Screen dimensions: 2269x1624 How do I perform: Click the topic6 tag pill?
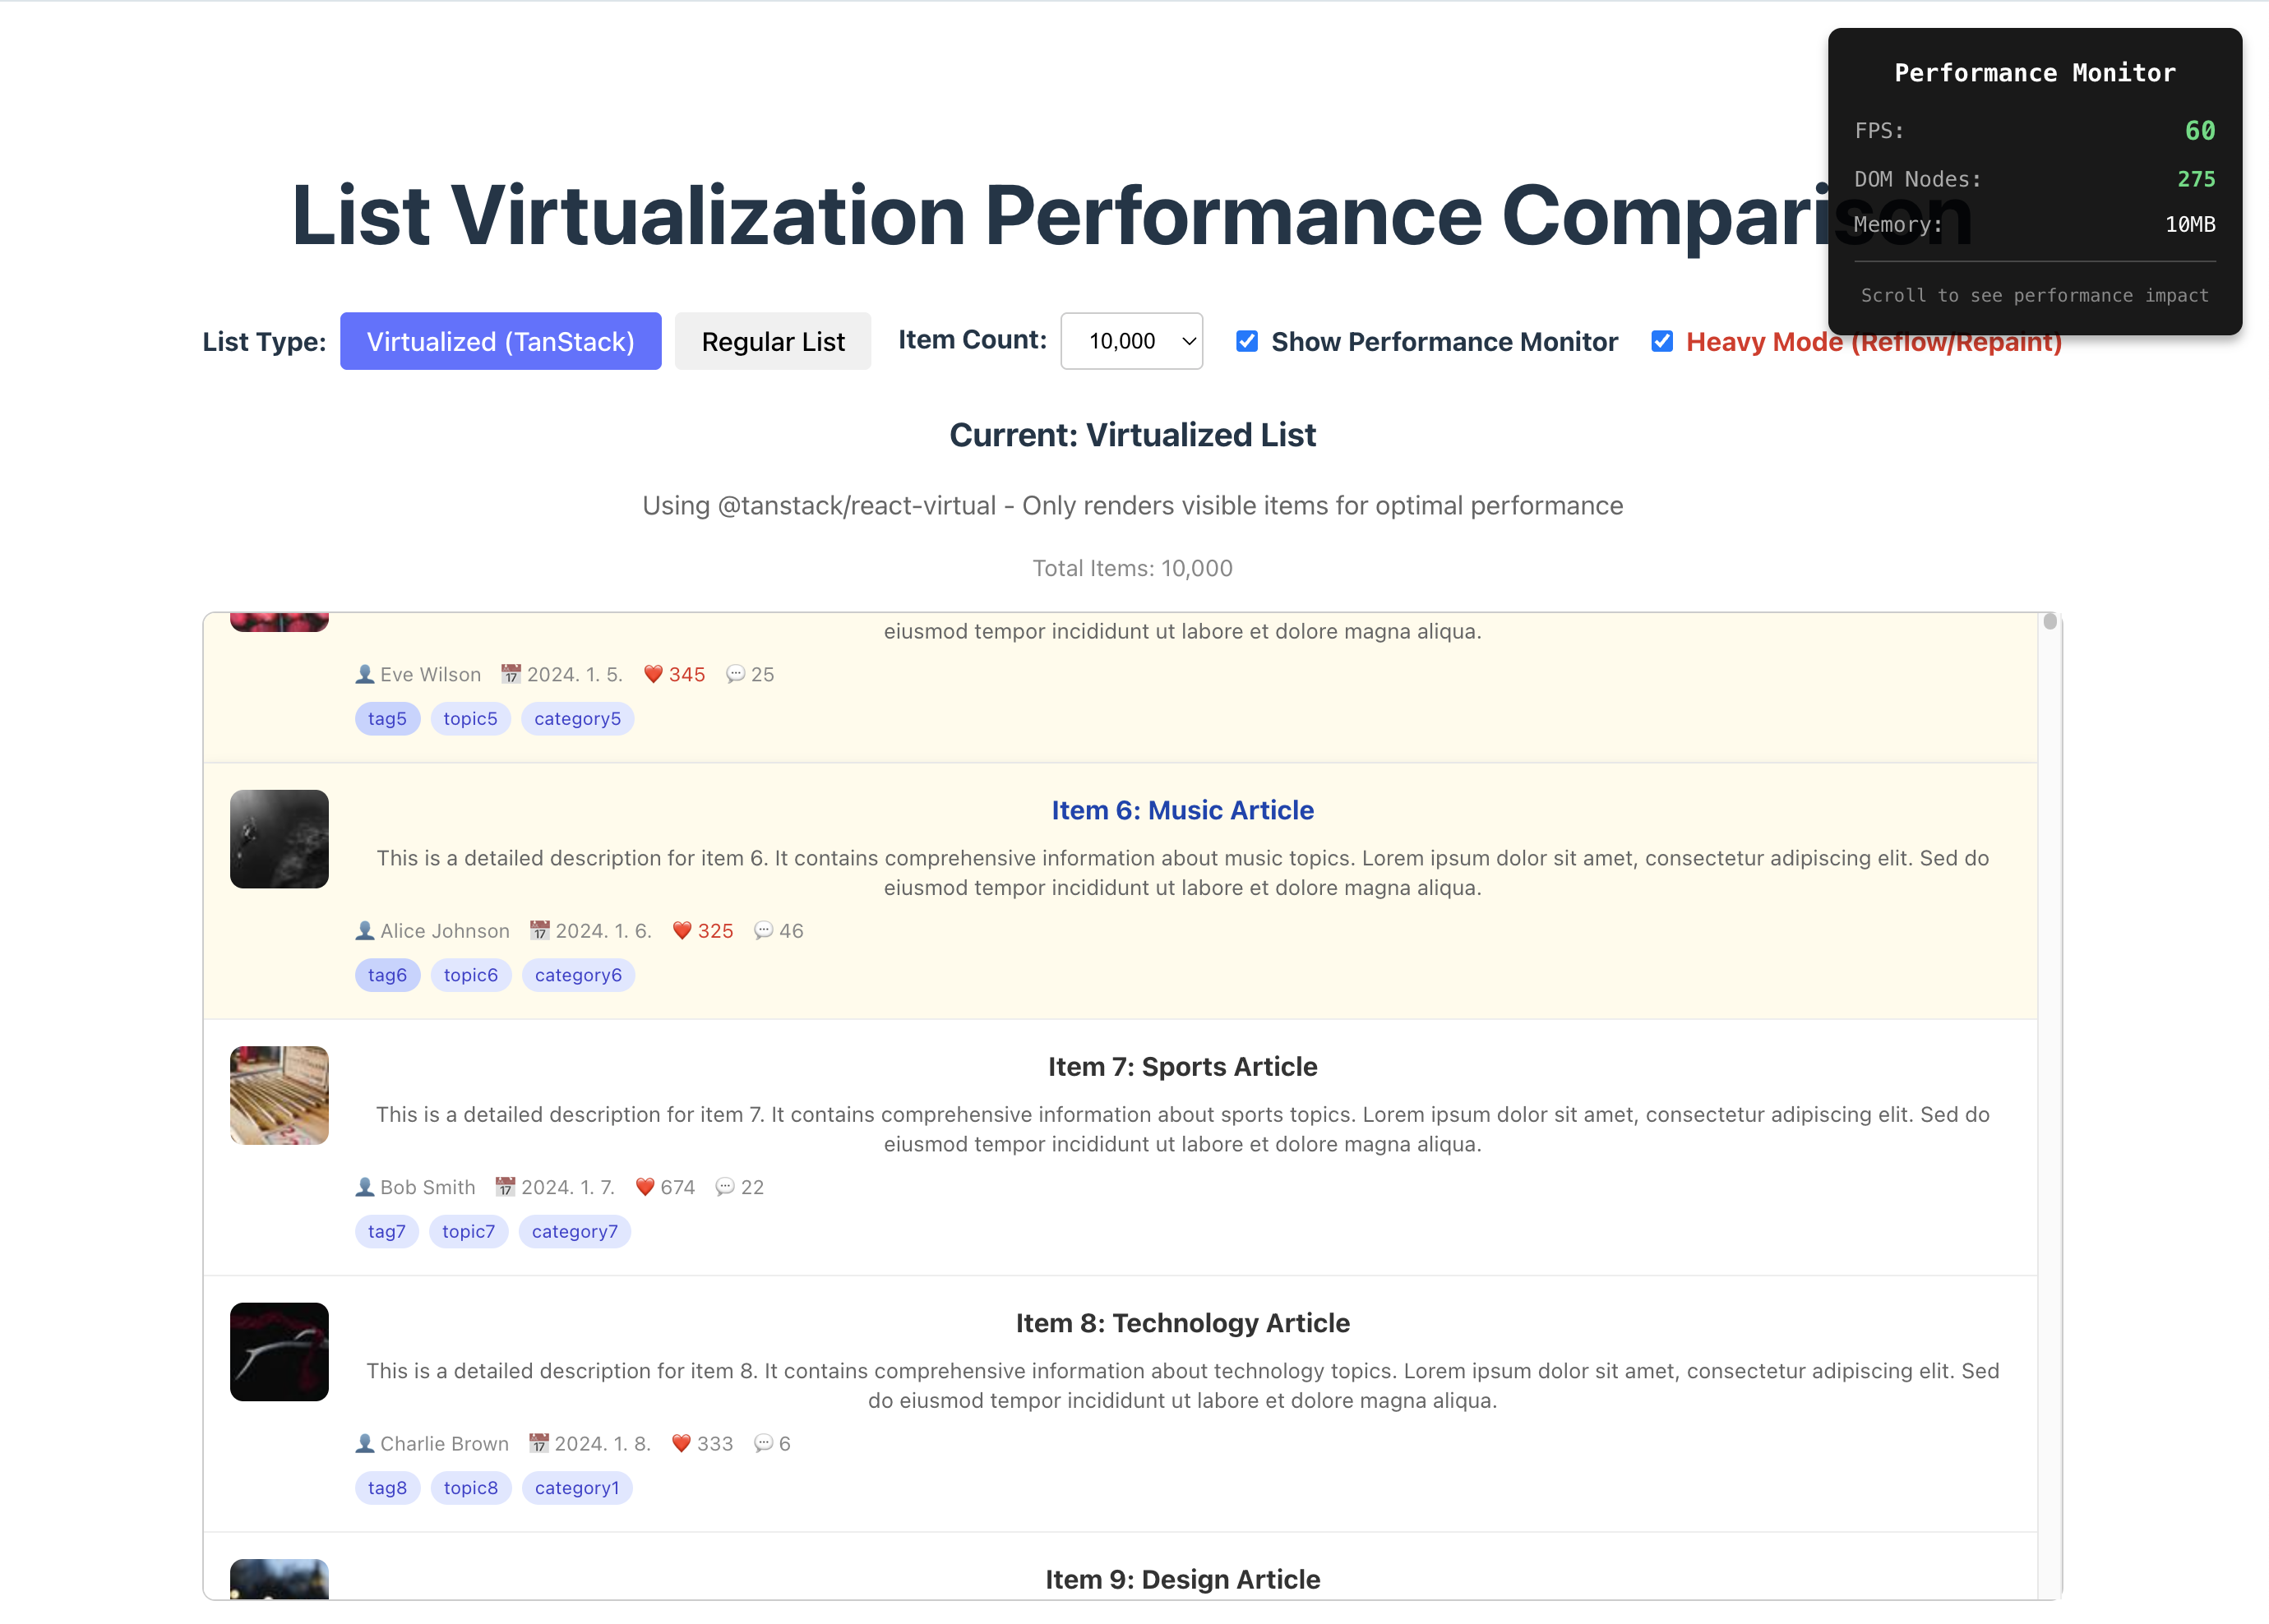coord(470,975)
